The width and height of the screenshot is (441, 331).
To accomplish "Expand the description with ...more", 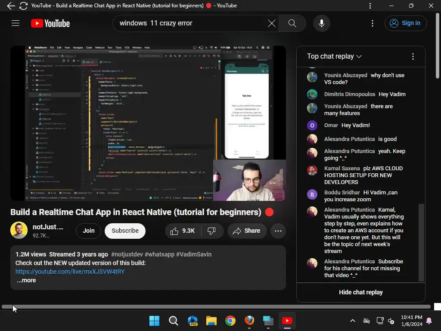I will pos(26,280).
